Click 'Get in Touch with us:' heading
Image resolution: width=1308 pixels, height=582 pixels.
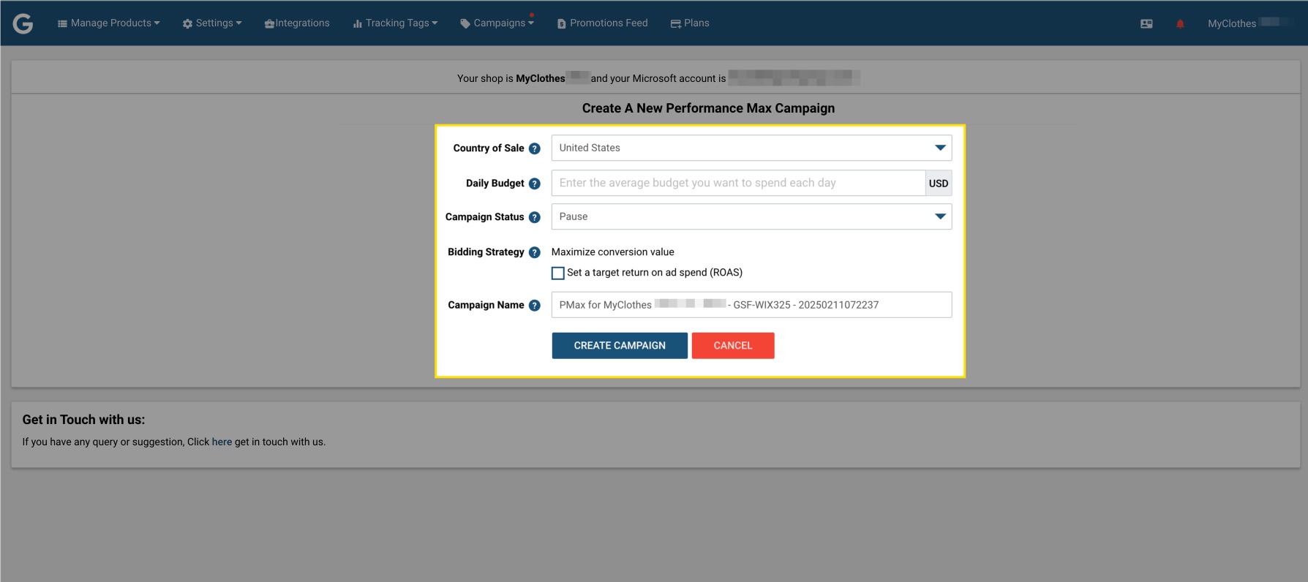(83, 420)
